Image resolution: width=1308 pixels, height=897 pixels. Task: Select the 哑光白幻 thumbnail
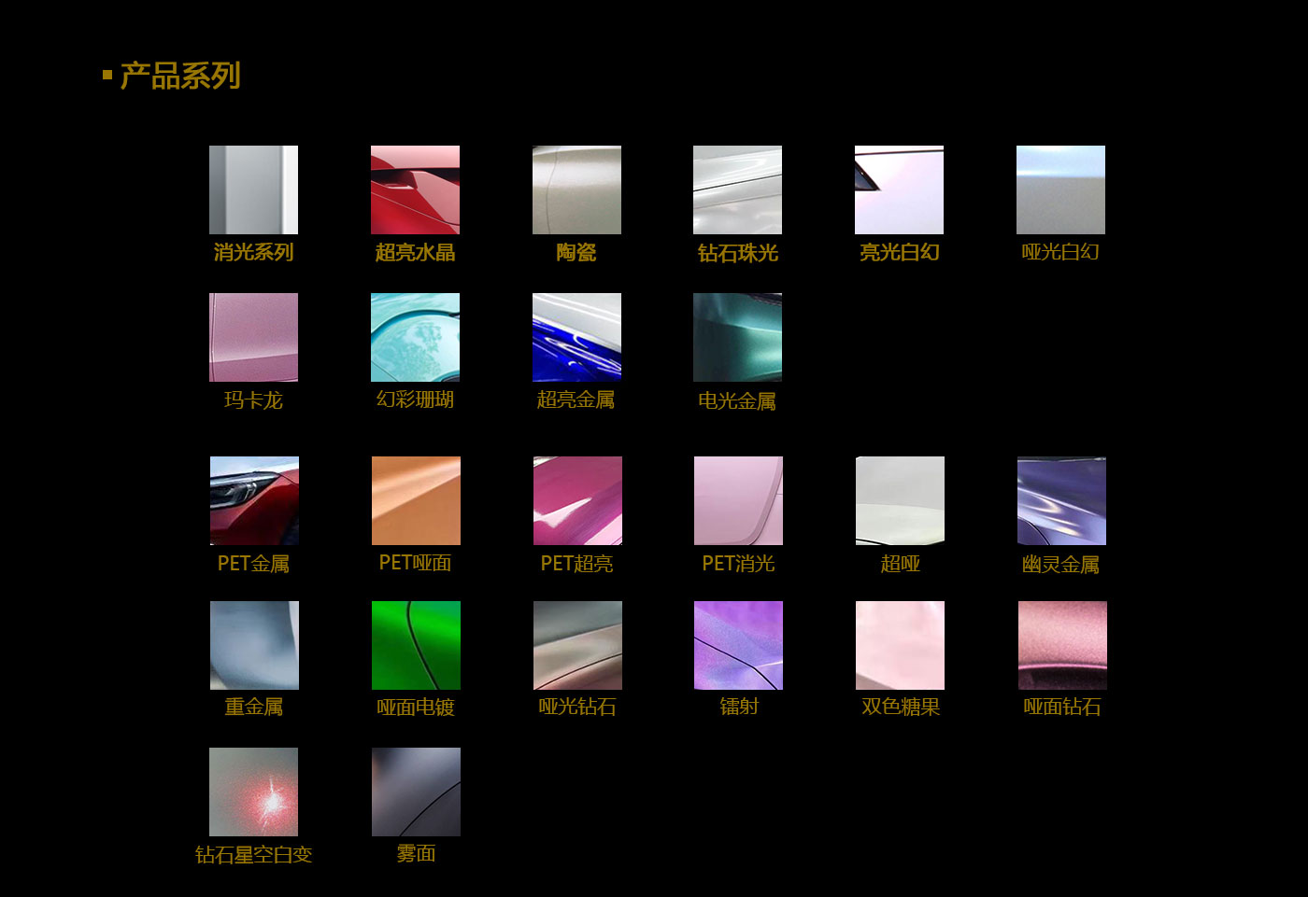[1060, 189]
